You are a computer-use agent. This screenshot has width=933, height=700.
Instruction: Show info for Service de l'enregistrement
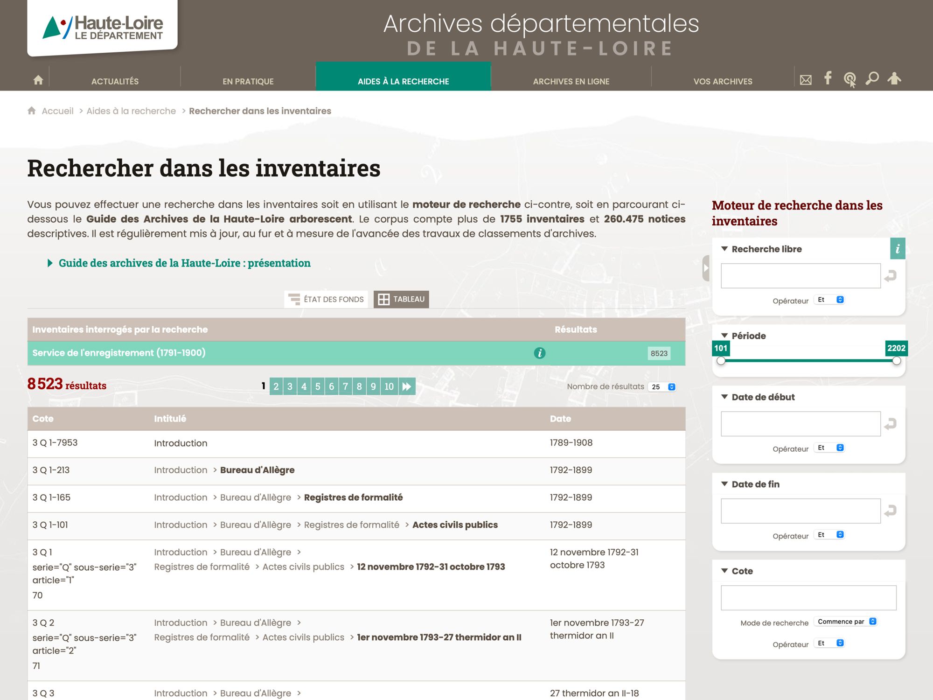pos(539,353)
